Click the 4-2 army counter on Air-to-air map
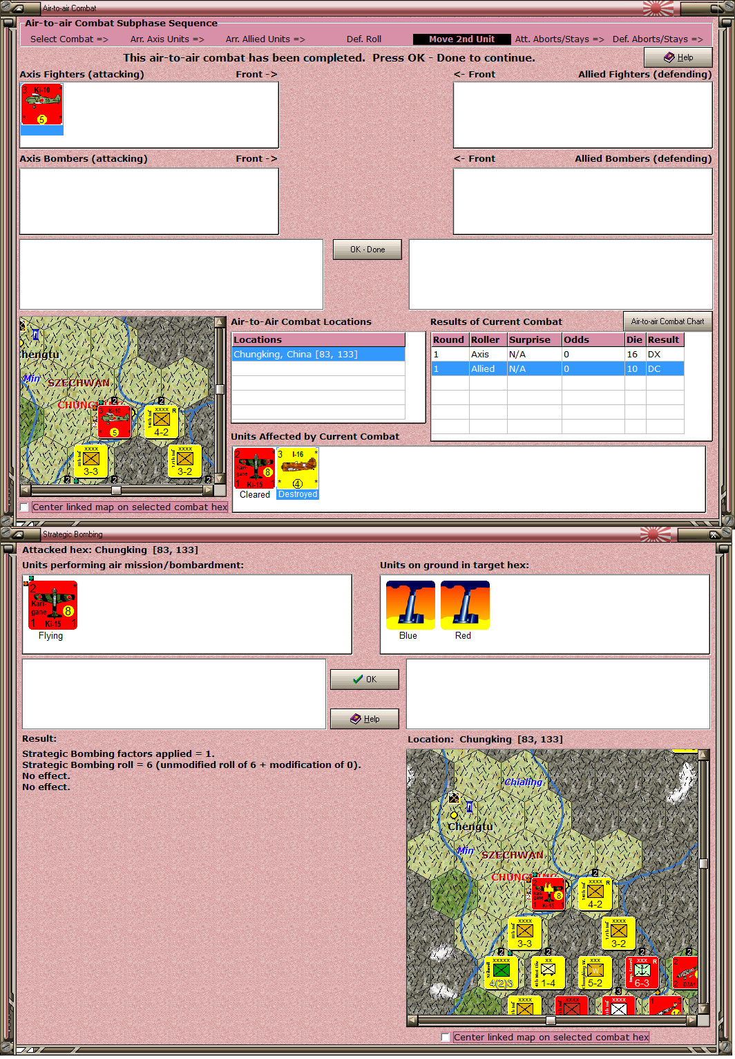Viewport: 735px width, 1059px height. [162, 422]
